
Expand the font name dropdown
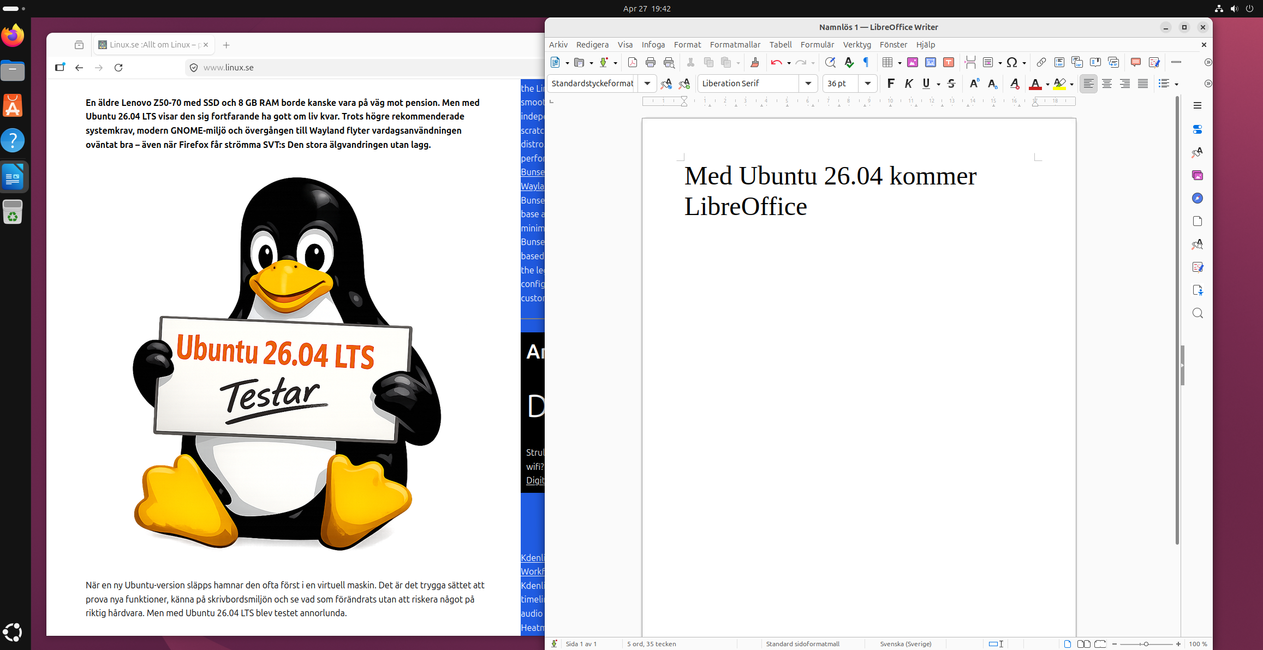tap(808, 84)
